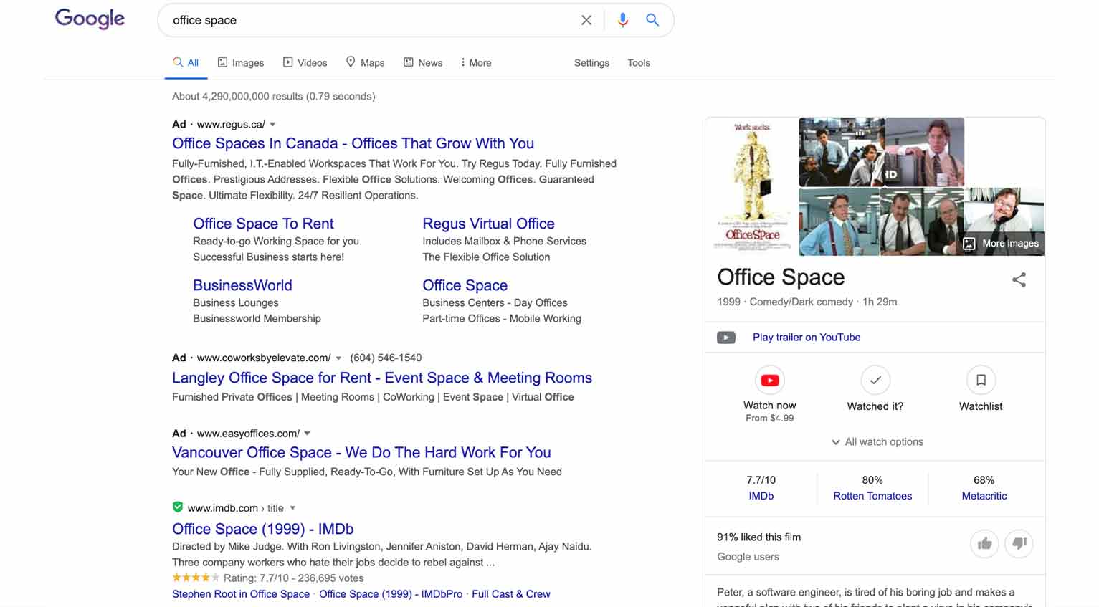Start voice search with microphone icon
This screenshot has width=1099, height=607.
(623, 20)
